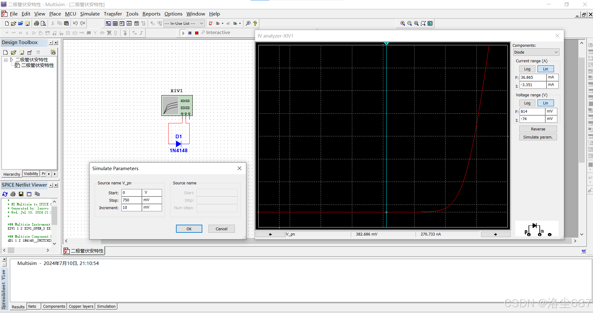Switch to Visibility tab in Design Toolbox
Screen dimensions: 593x313
pyautogui.click(x=31, y=174)
